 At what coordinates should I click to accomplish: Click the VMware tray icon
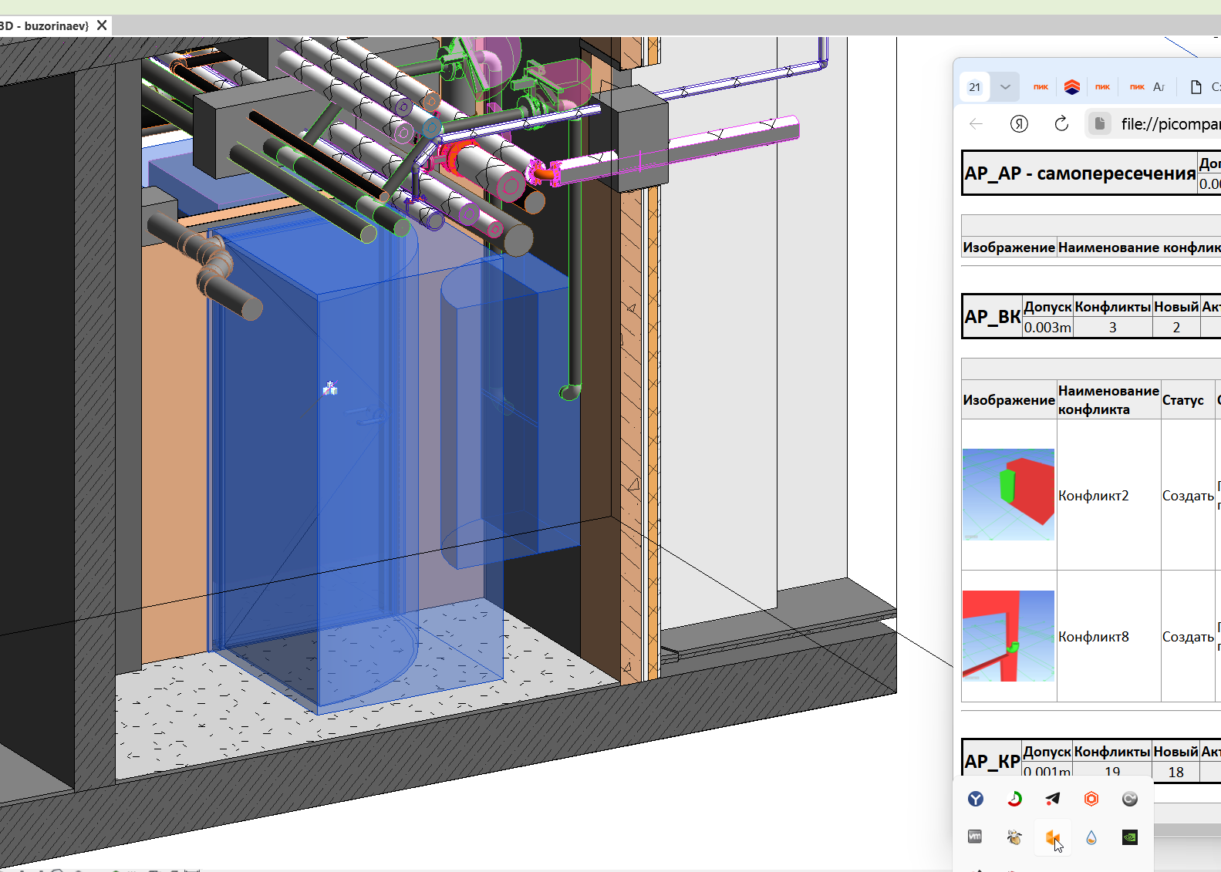[975, 837]
